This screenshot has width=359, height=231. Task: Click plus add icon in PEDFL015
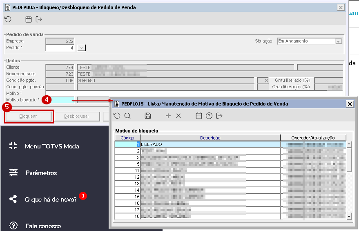click(168, 116)
